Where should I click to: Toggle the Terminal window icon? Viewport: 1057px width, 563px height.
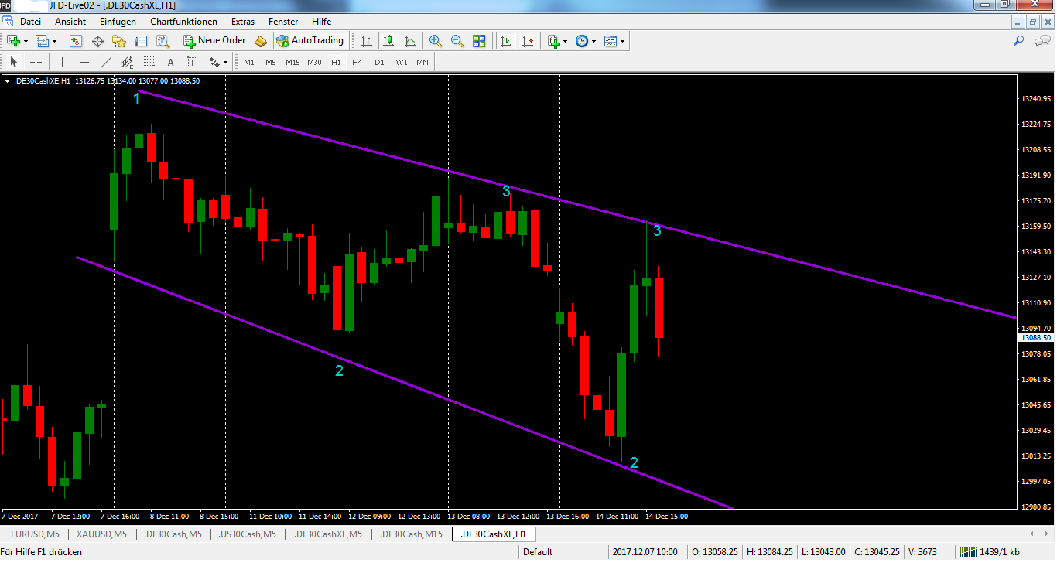141,40
